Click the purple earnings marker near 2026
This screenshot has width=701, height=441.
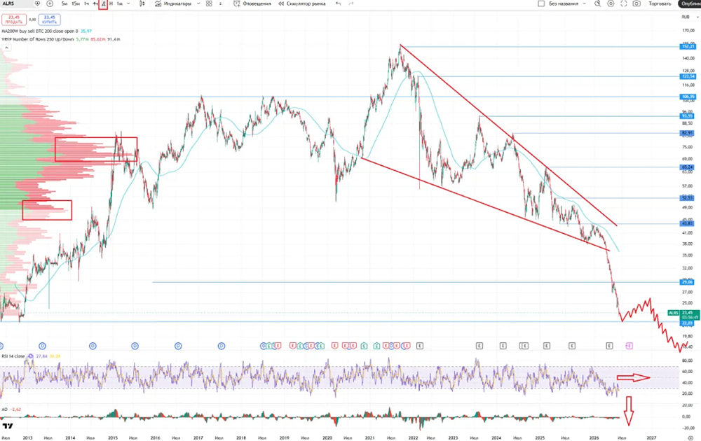tap(629, 346)
